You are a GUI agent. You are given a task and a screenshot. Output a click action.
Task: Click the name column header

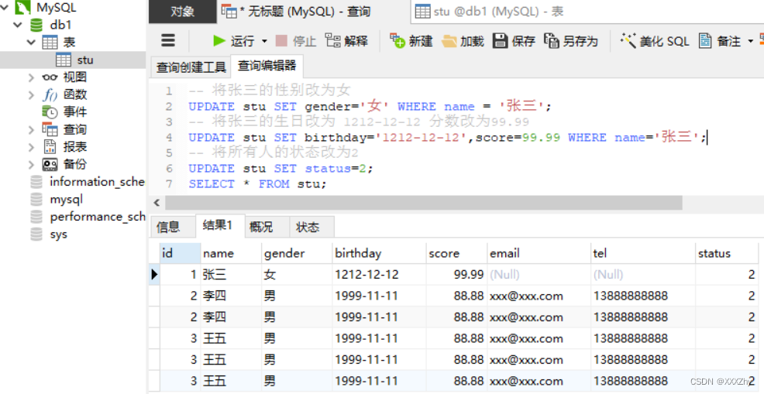(231, 253)
